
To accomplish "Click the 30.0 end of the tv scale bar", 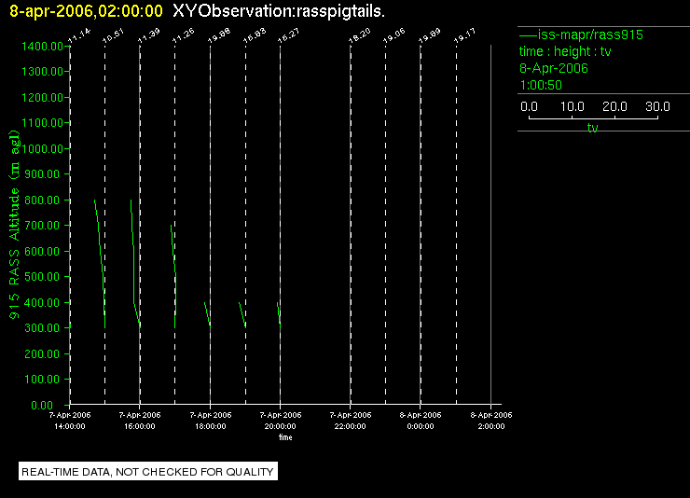I will [x=657, y=106].
